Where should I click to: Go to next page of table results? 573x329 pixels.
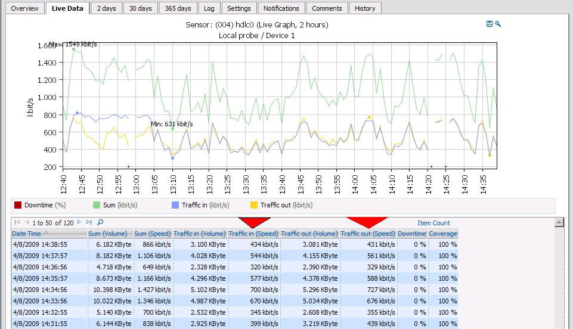(80, 223)
